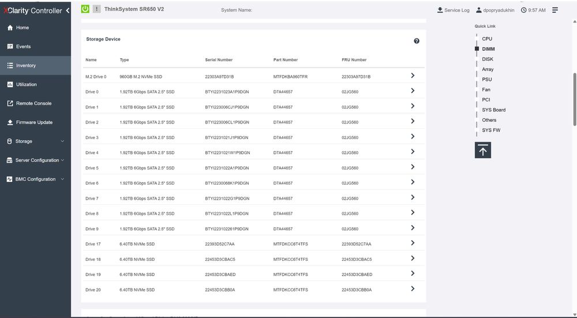The height and width of the screenshot is (318, 577).
Task: Click the 9:57 AM clock indicator
Action: pos(533,10)
